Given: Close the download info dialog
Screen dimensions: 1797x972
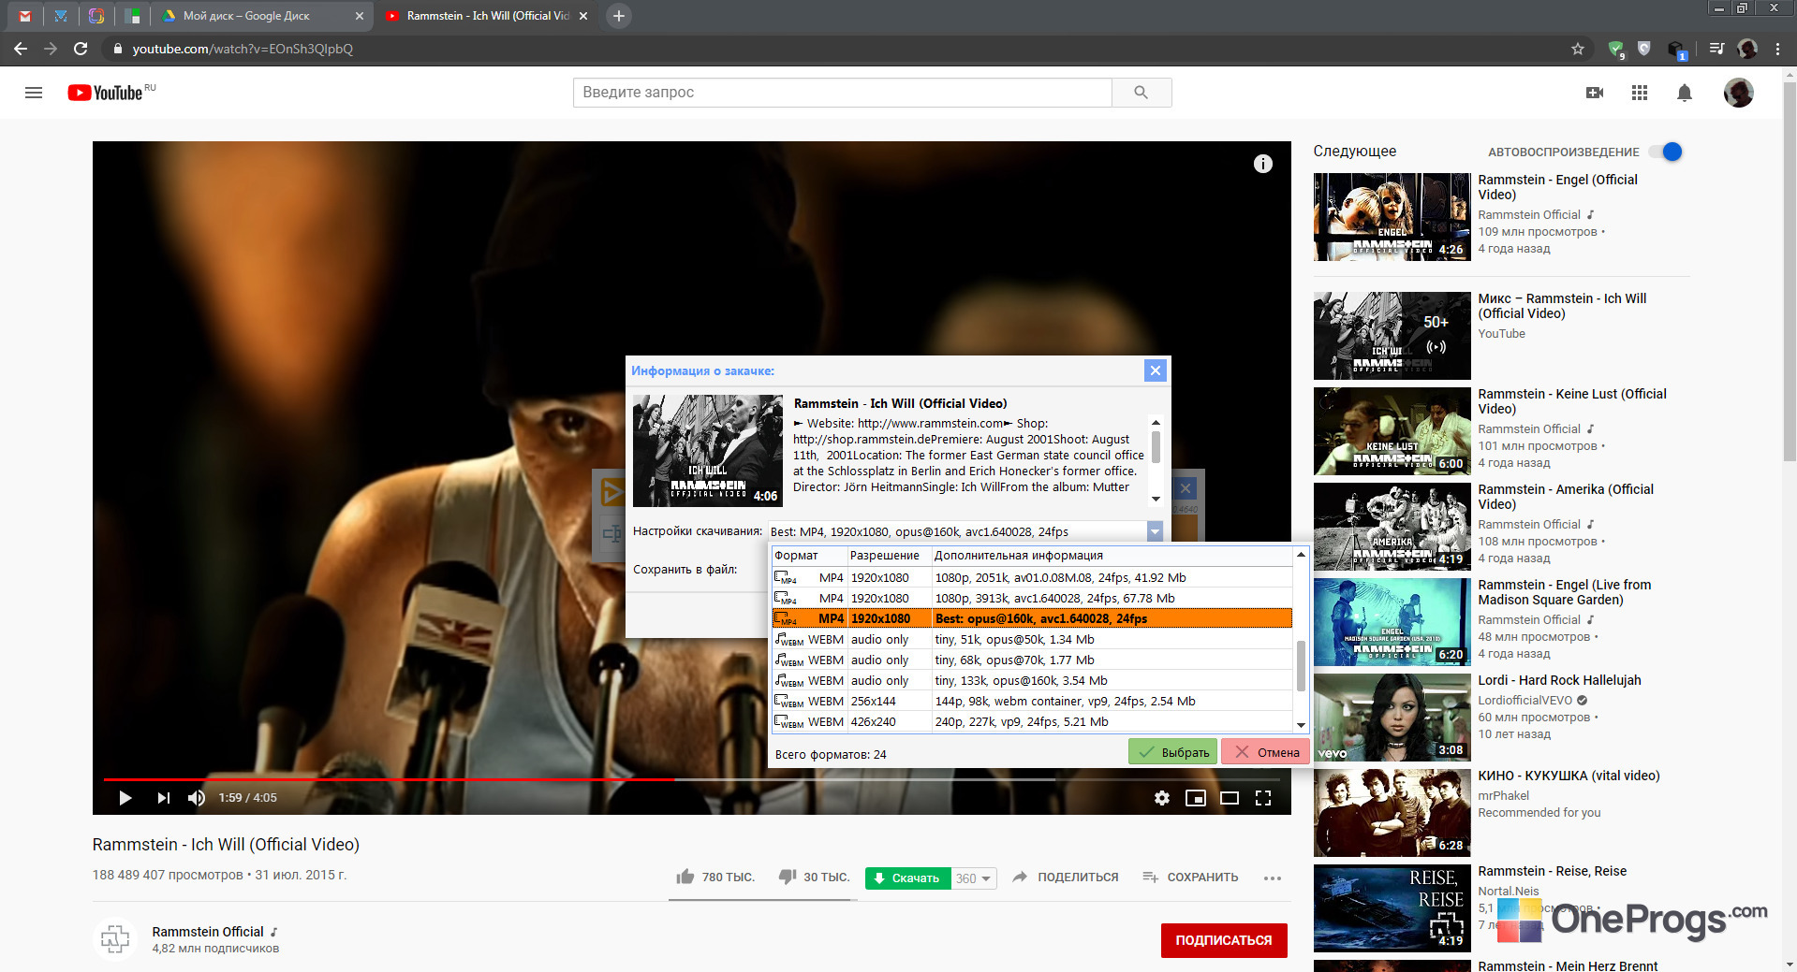Looking at the screenshot, I should pos(1156,370).
